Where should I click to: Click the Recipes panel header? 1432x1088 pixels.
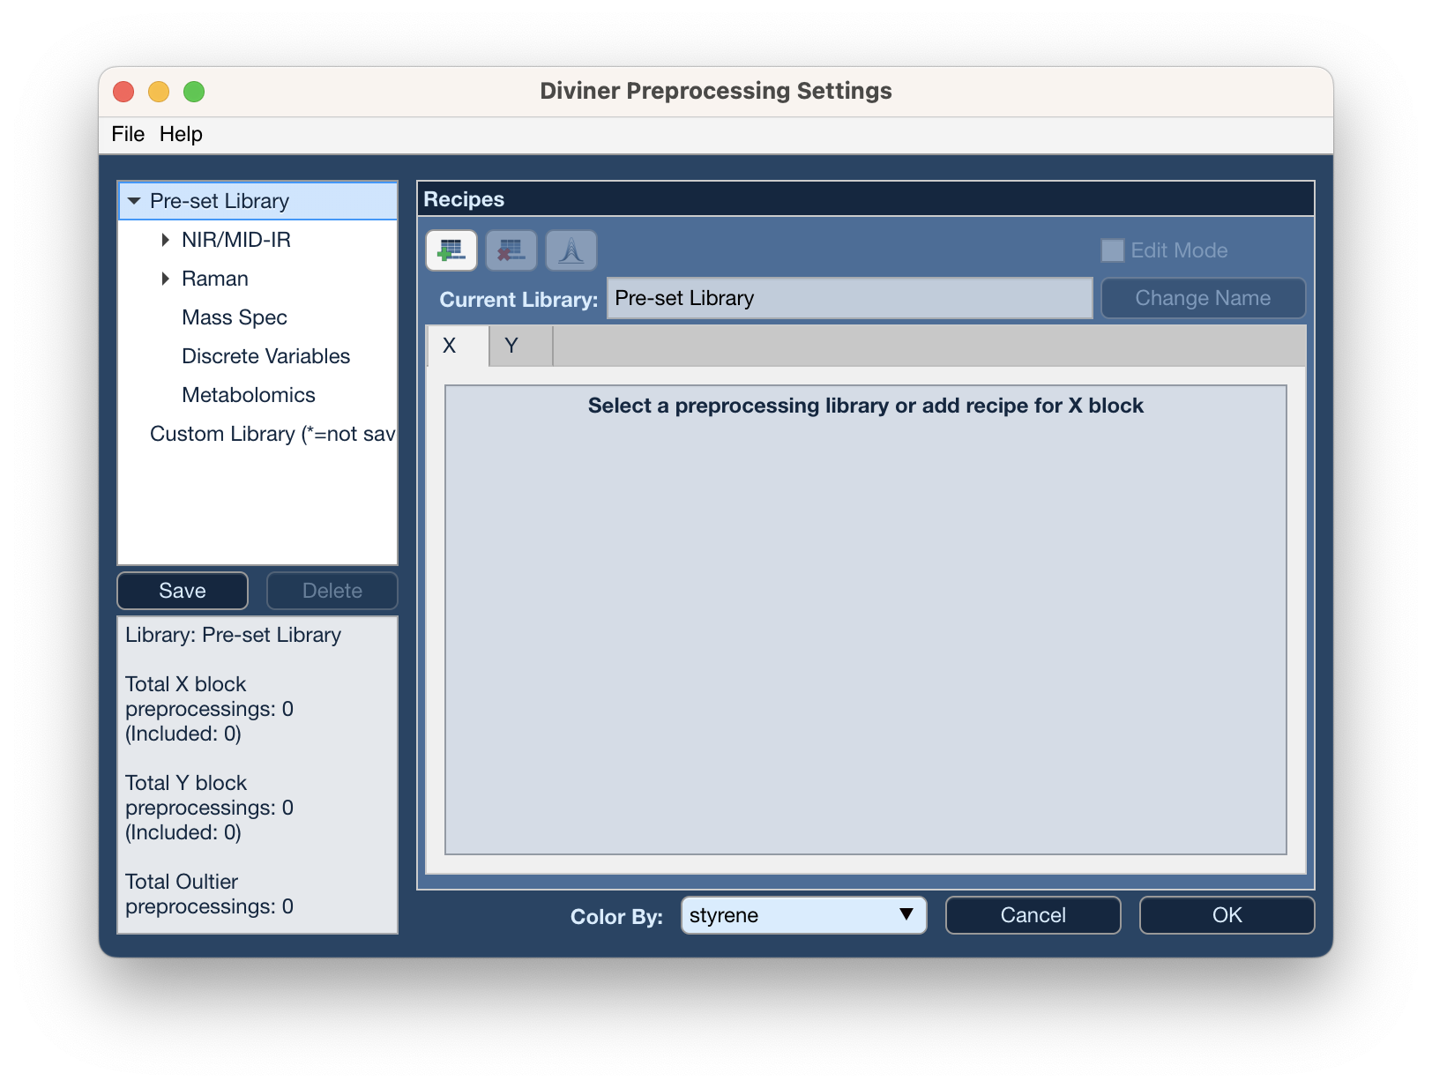[866, 199]
